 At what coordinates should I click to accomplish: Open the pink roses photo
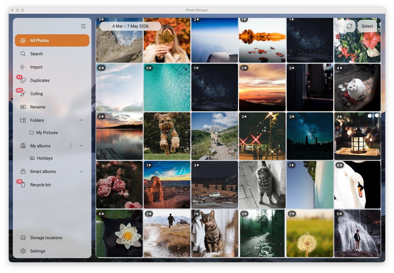119,185
